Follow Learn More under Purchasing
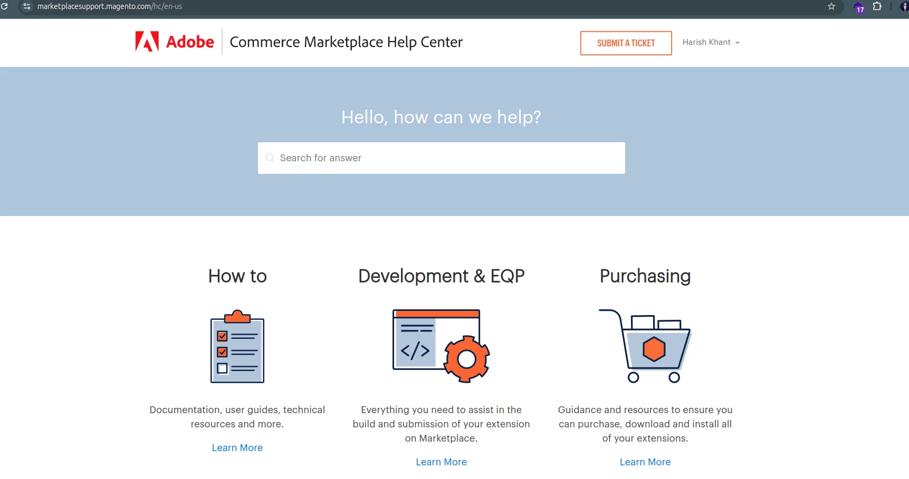The height and width of the screenshot is (479, 909). [x=645, y=462]
